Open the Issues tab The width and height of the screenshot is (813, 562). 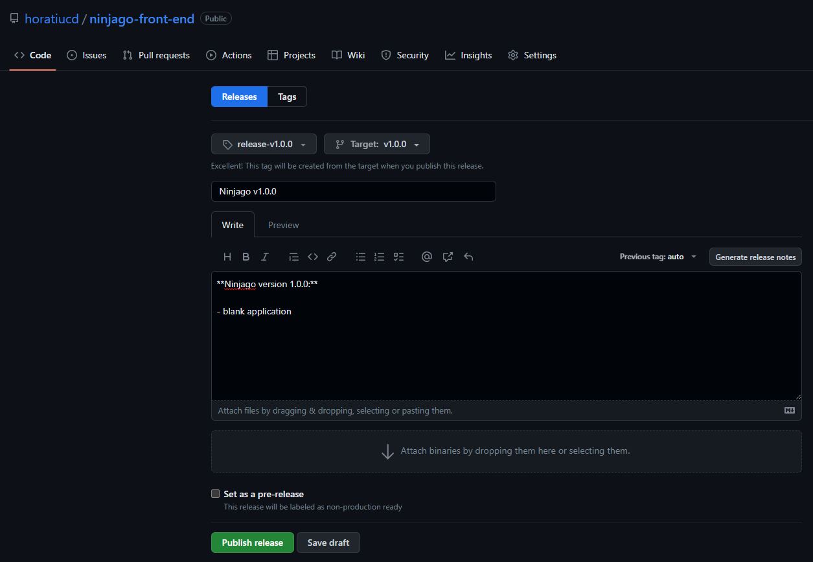[87, 55]
